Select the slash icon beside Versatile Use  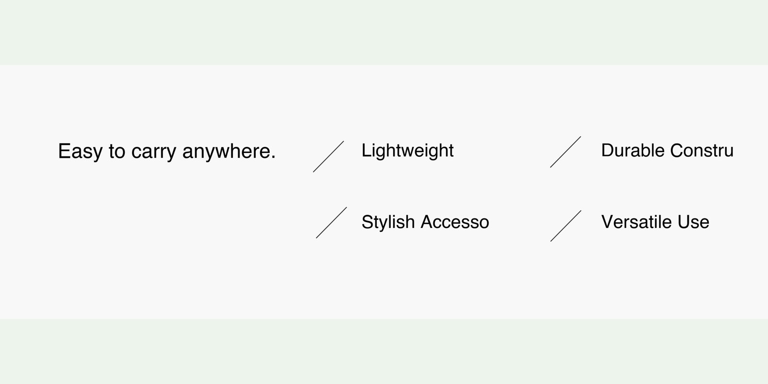(x=566, y=226)
